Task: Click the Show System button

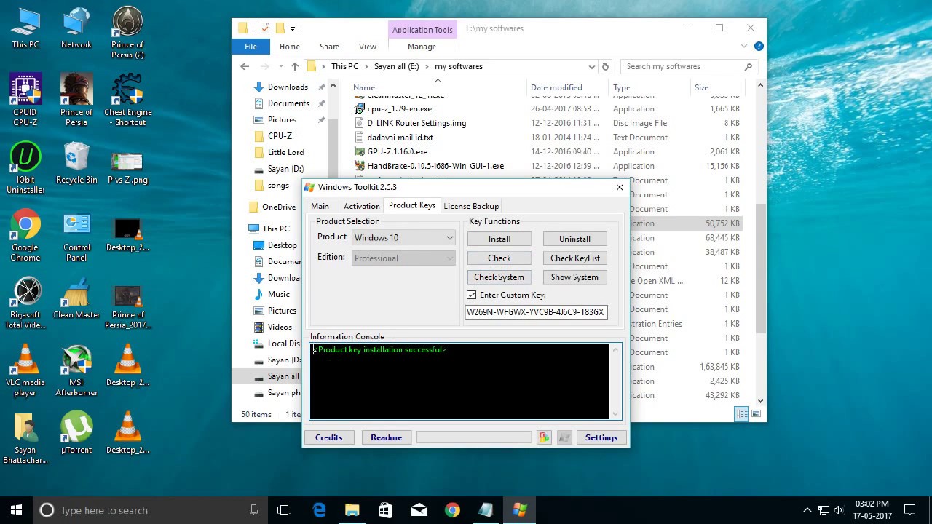Action: (x=574, y=277)
